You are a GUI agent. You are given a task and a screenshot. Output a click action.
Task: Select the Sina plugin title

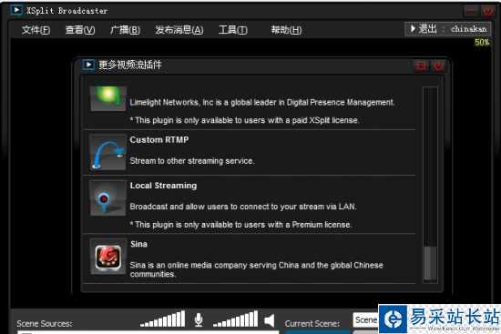pos(138,244)
